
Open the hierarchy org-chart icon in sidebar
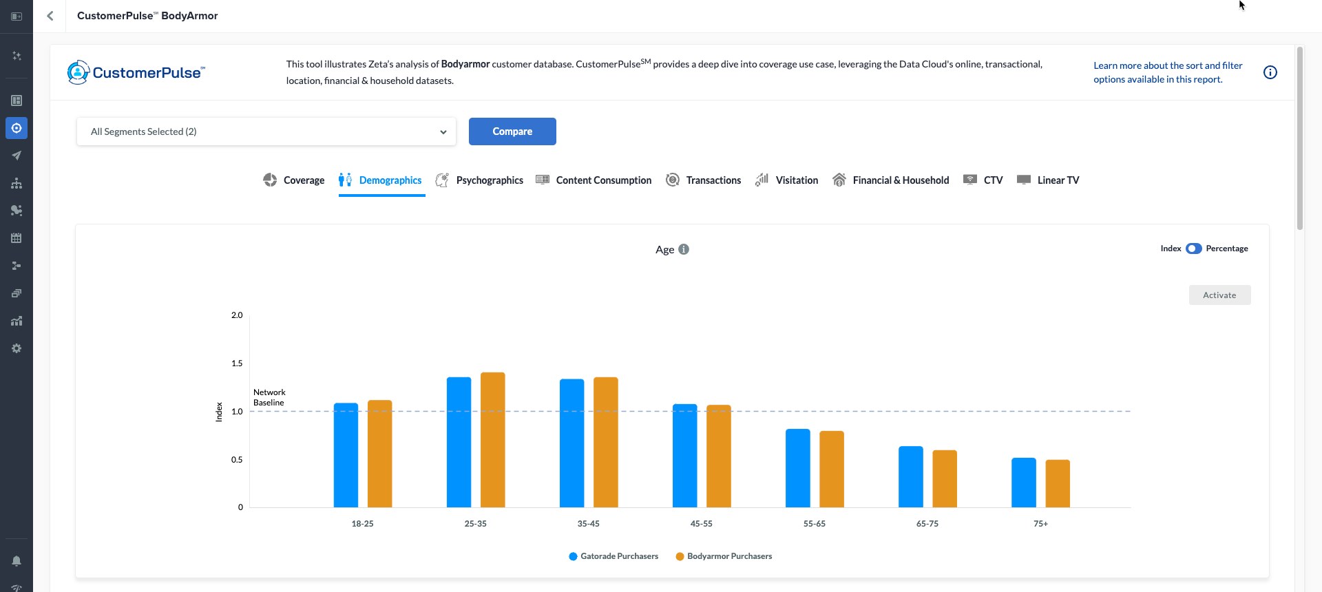[17, 183]
